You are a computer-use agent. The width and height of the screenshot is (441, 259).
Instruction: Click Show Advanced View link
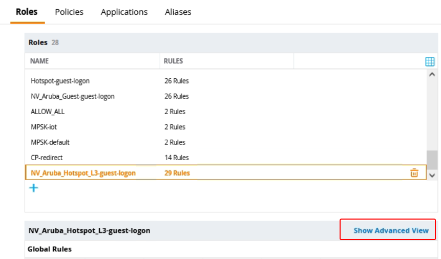coord(391,230)
